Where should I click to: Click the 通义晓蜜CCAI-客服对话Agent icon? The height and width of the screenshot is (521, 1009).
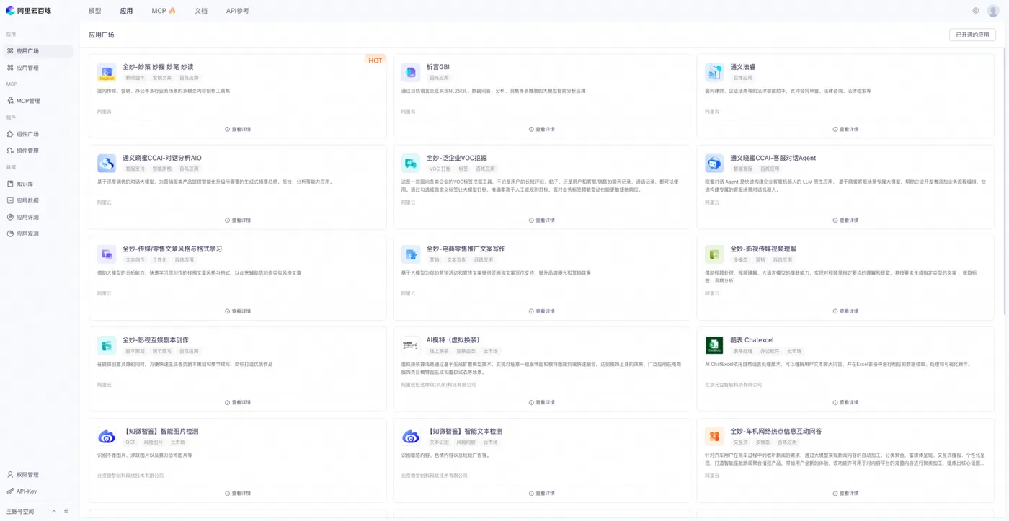[714, 163]
